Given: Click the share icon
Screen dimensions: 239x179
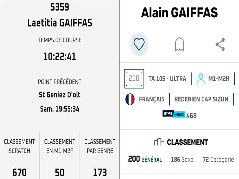Looking at the screenshot, I should 220,44.
